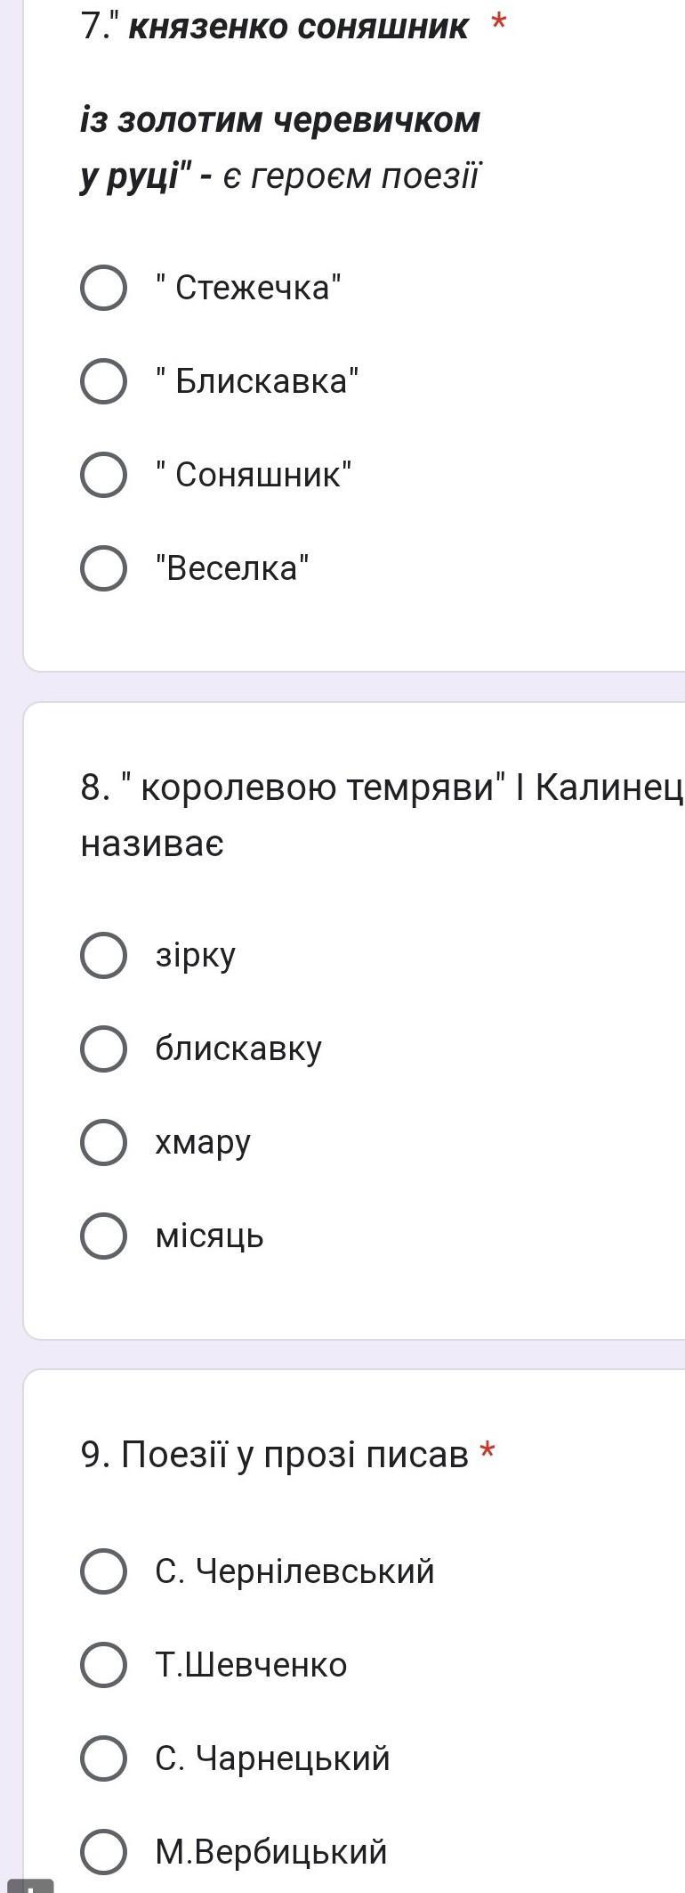Pick the "хмару" radio button
The width and height of the screenshot is (685, 1893).
103,1142
